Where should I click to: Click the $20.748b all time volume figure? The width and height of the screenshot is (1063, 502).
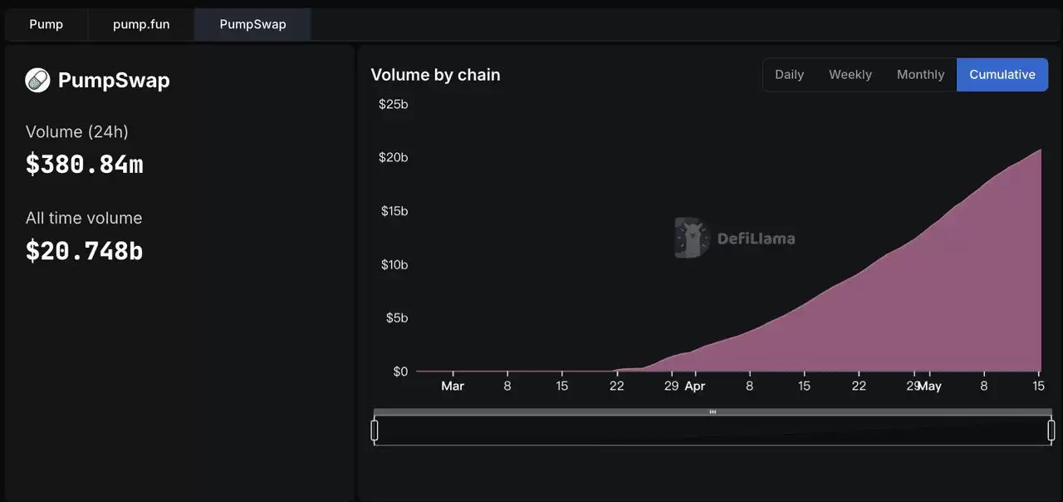pyautogui.click(x=84, y=250)
